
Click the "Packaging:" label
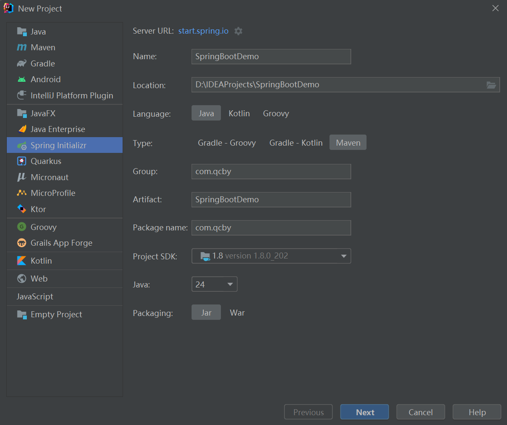point(153,313)
